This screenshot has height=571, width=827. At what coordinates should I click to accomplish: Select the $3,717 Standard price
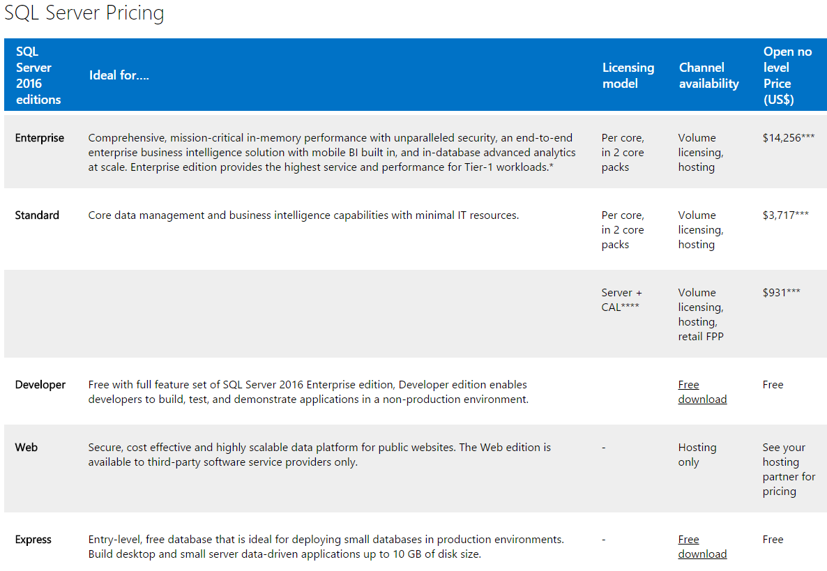[785, 215]
